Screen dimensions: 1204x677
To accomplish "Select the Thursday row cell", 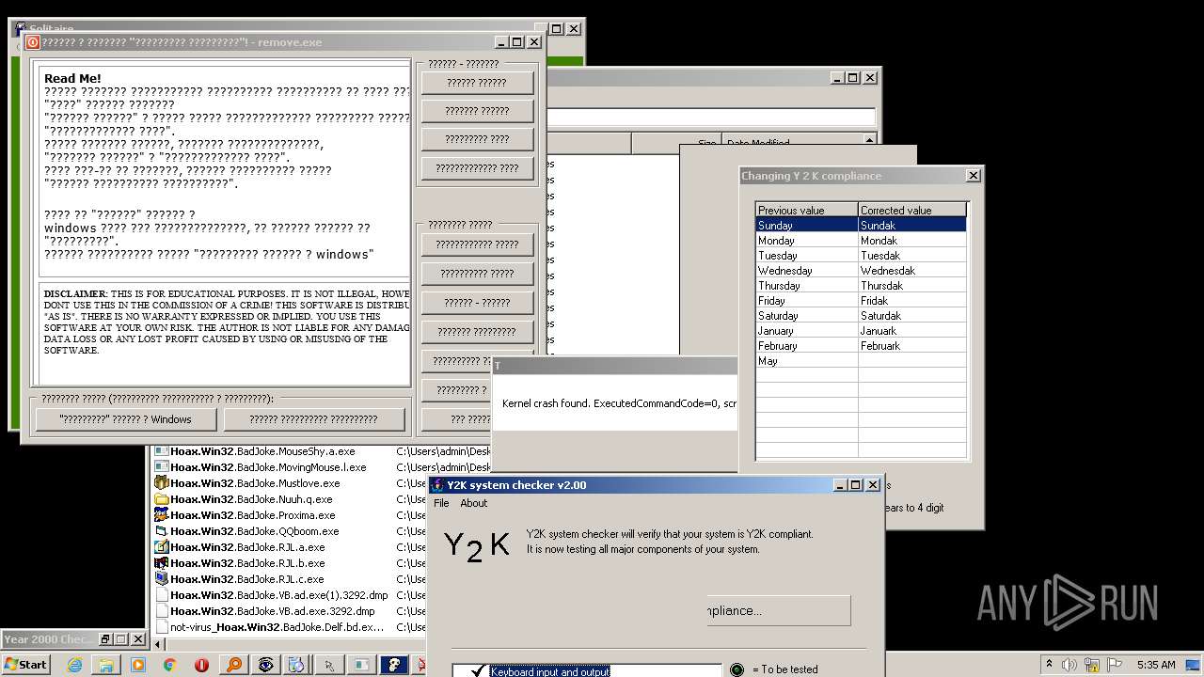I will pos(807,285).
